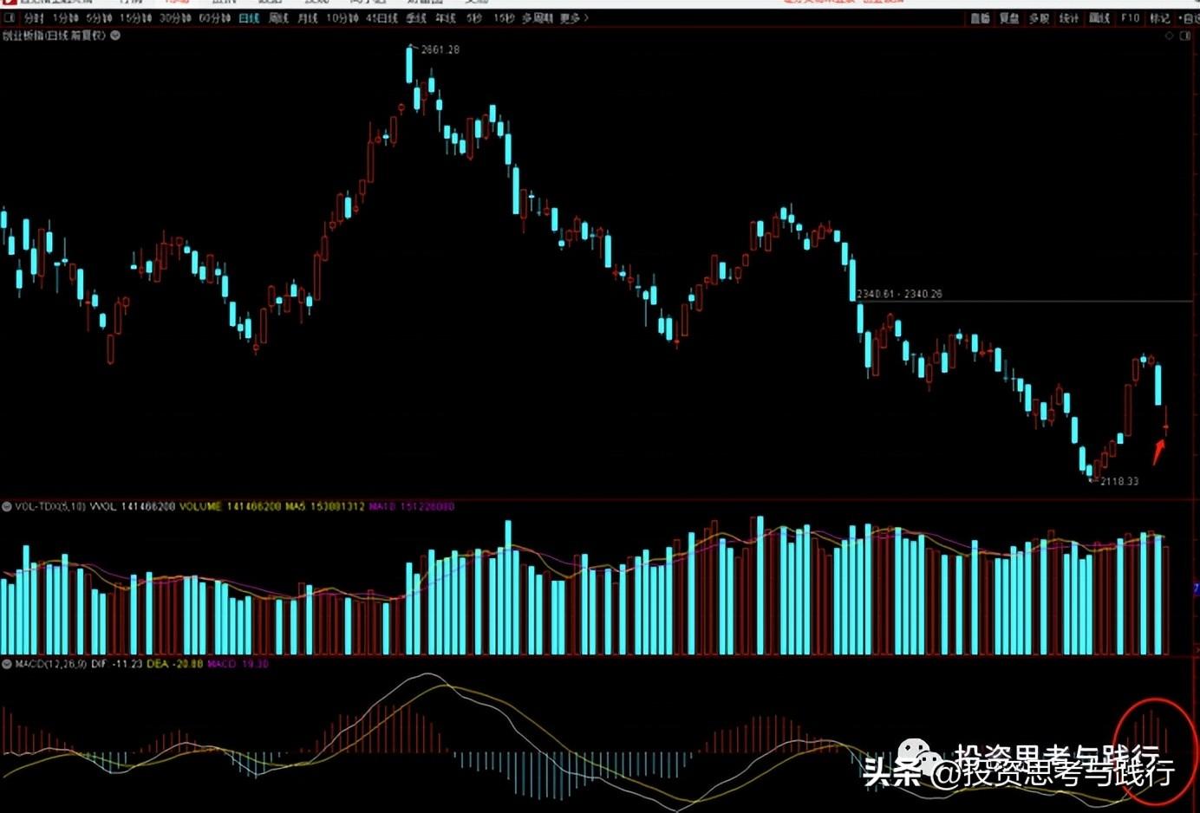The image size is (1200, 813).
Task: Open the 多股 multi-stock view
Action: point(1039,18)
